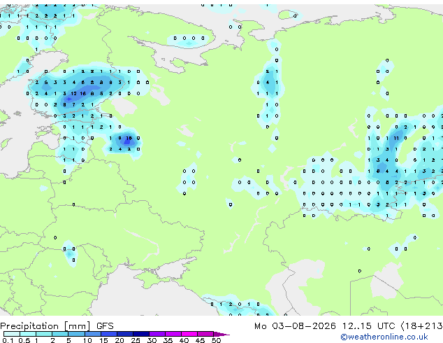The image size is (443, 343).
Task: Pick the 10–15 mm legend swatch
Action: tap(93, 334)
